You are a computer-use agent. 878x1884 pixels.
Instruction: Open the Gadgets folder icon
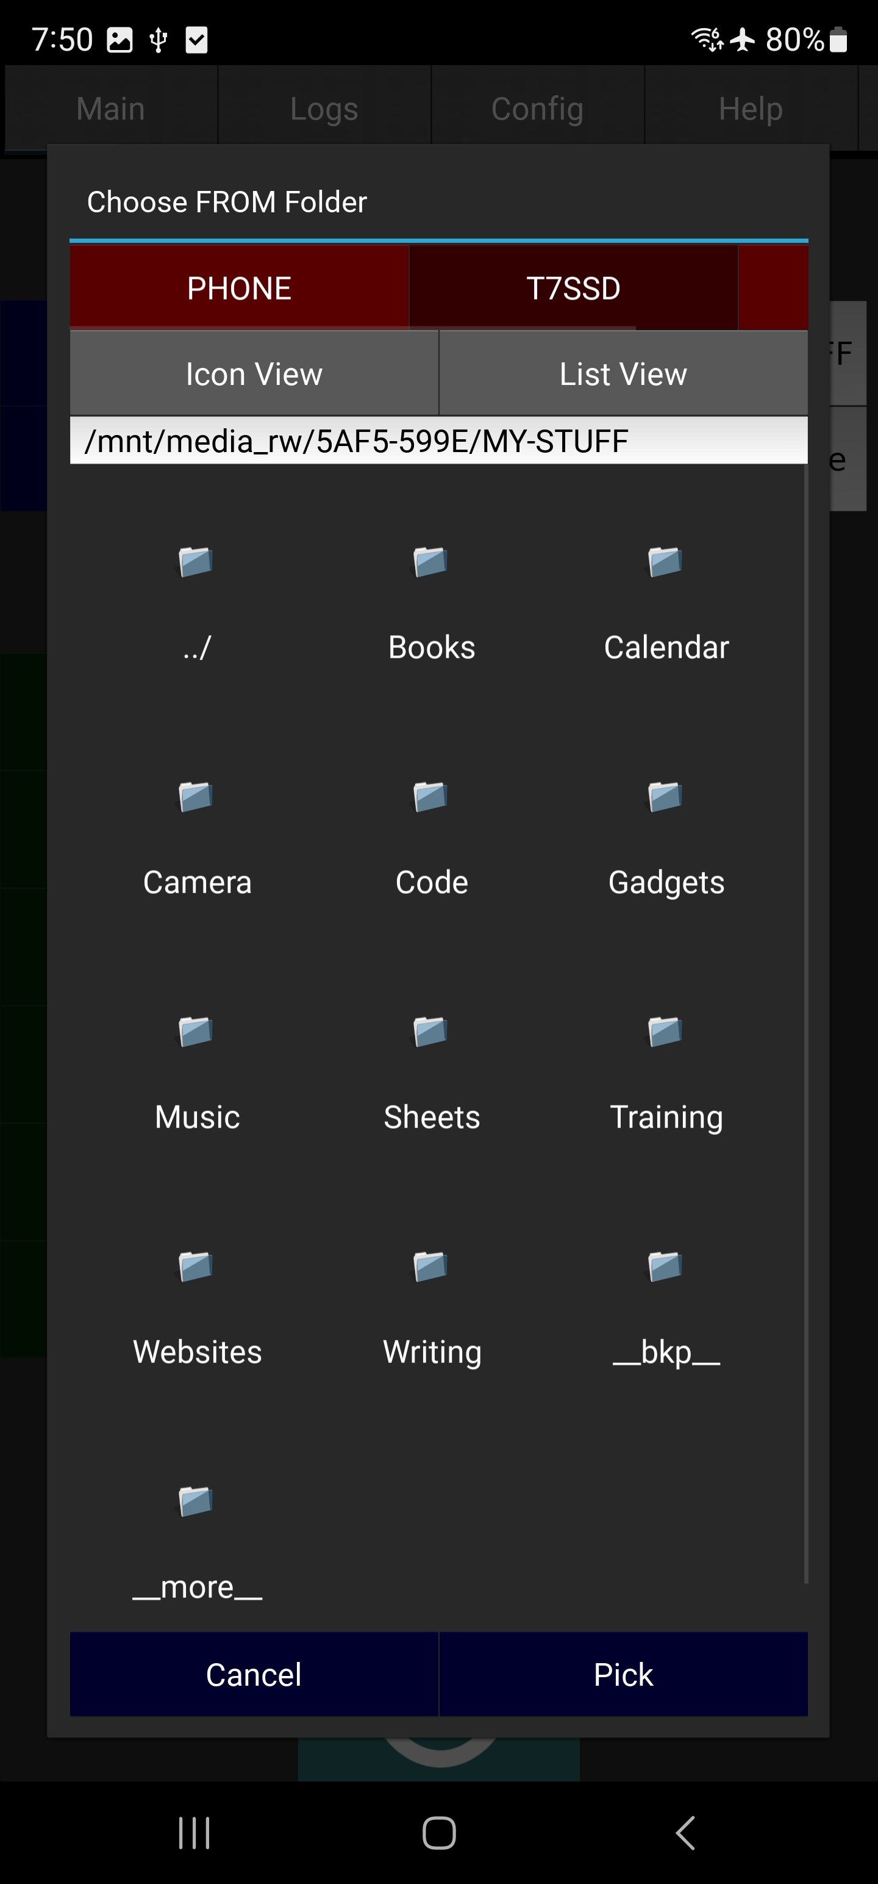point(665,797)
